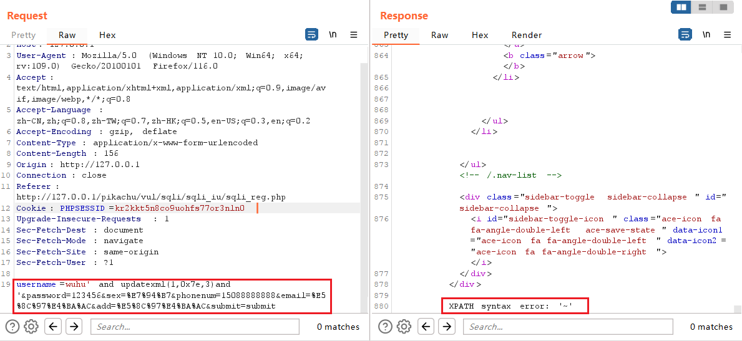Click the Accept-Language header name
Image resolution: width=742 pixels, height=341 pixels.
tap(54, 110)
